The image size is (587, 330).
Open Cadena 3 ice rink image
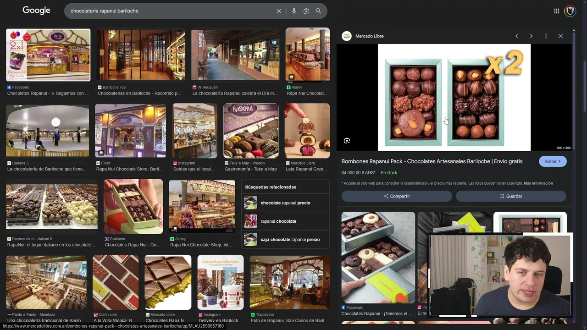[x=48, y=131]
